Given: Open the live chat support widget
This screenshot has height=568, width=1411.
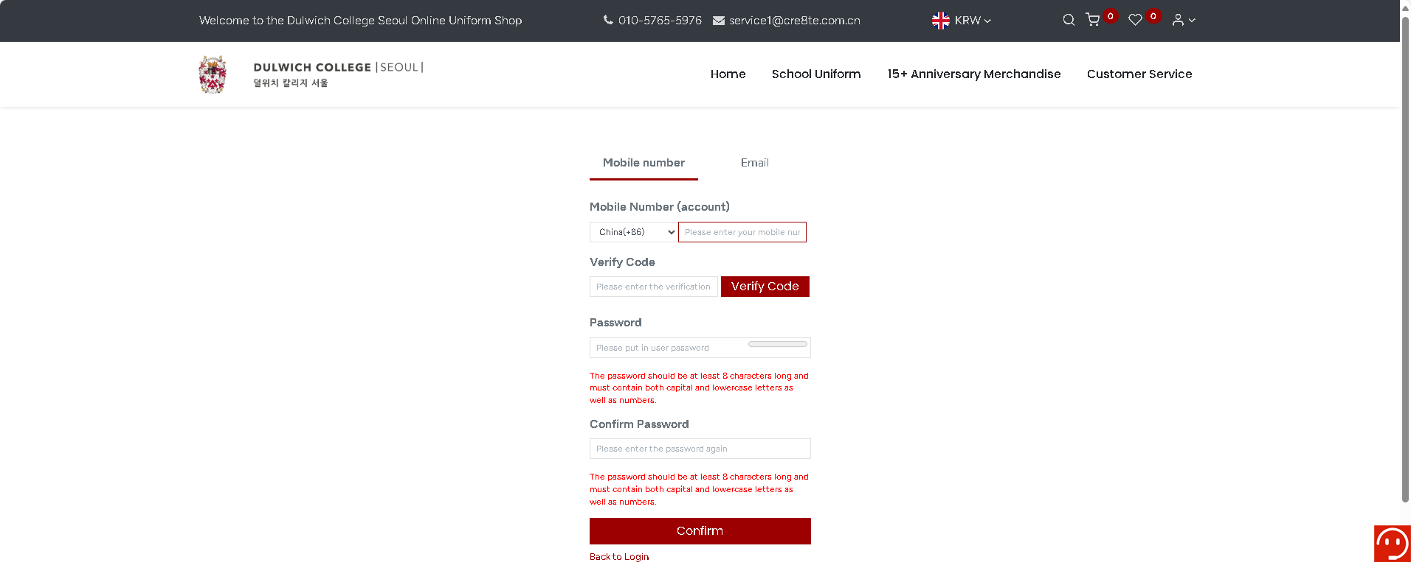Looking at the screenshot, I should point(1392,544).
